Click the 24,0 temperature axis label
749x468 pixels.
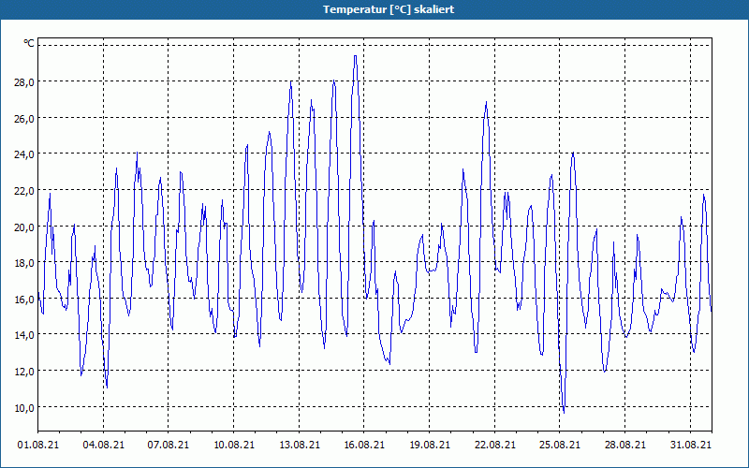[23, 154]
